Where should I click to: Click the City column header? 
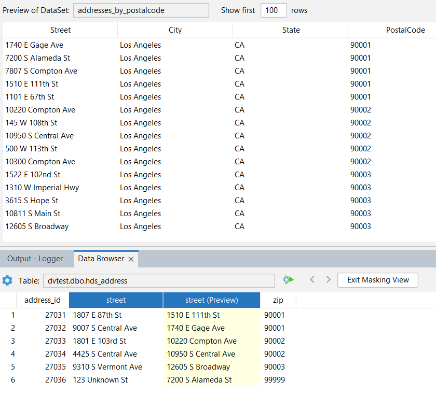pos(175,30)
